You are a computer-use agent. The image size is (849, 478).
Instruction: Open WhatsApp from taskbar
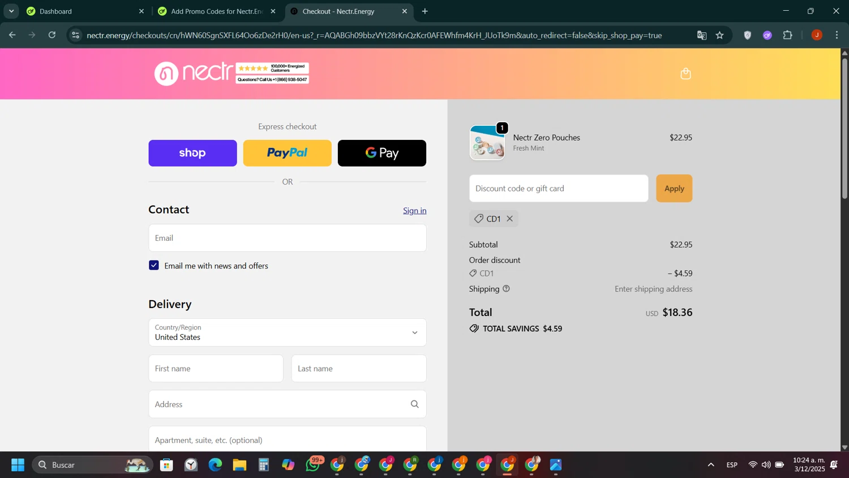[313, 465]
